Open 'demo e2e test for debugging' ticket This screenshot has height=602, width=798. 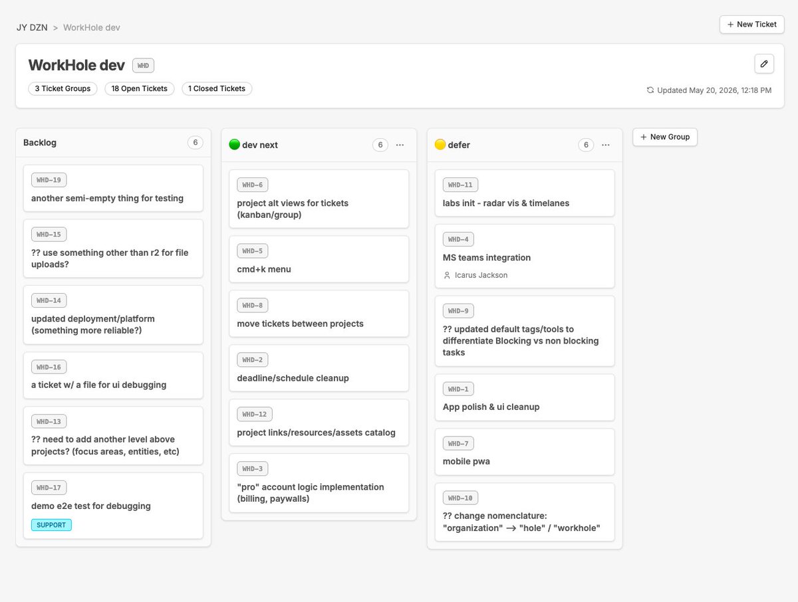pyautogui.click(x=113, y=506)
